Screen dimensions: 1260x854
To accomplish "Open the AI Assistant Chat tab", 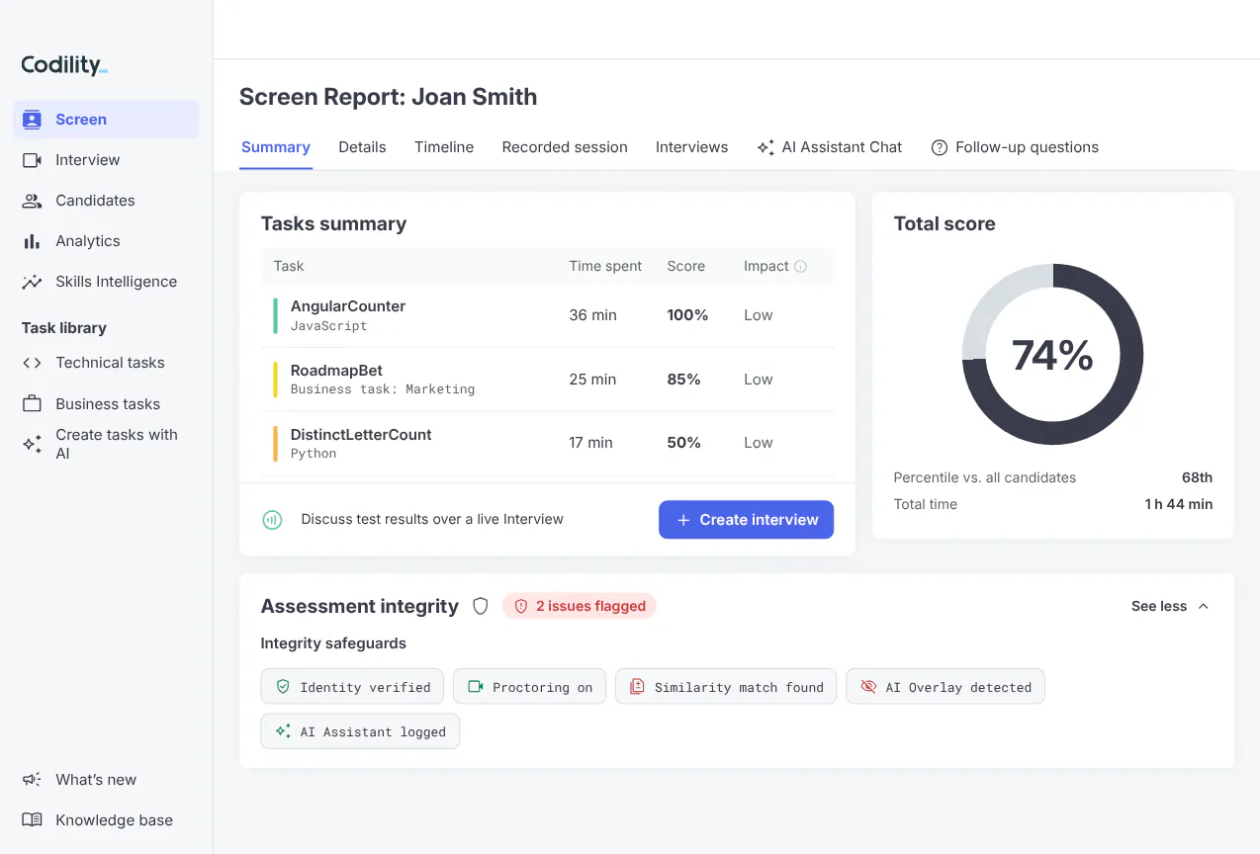I will [x=830, y=147].
